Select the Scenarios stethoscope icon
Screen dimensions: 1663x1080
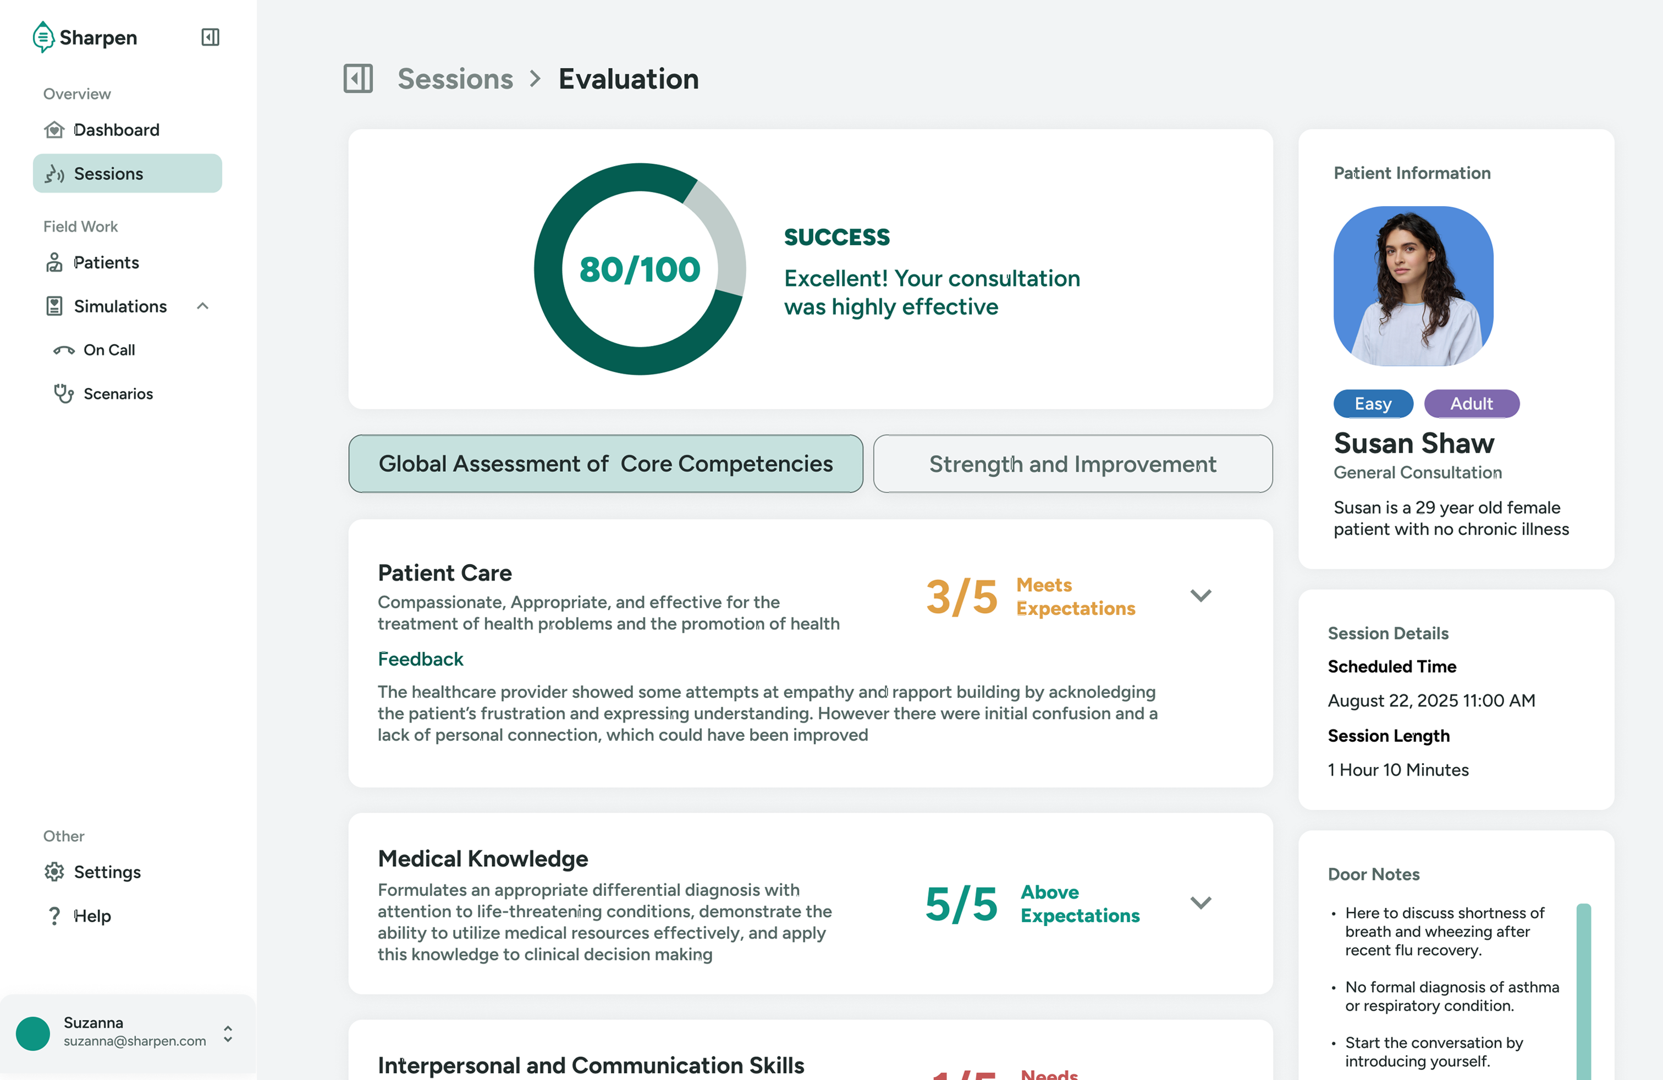64,394
